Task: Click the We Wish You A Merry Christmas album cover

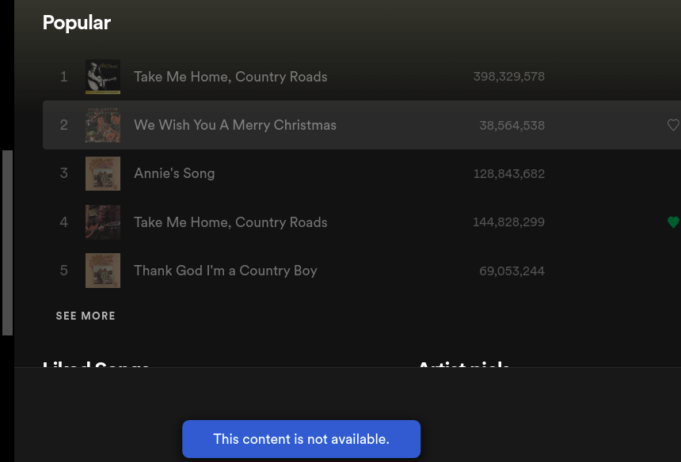Action: point(102,125)
